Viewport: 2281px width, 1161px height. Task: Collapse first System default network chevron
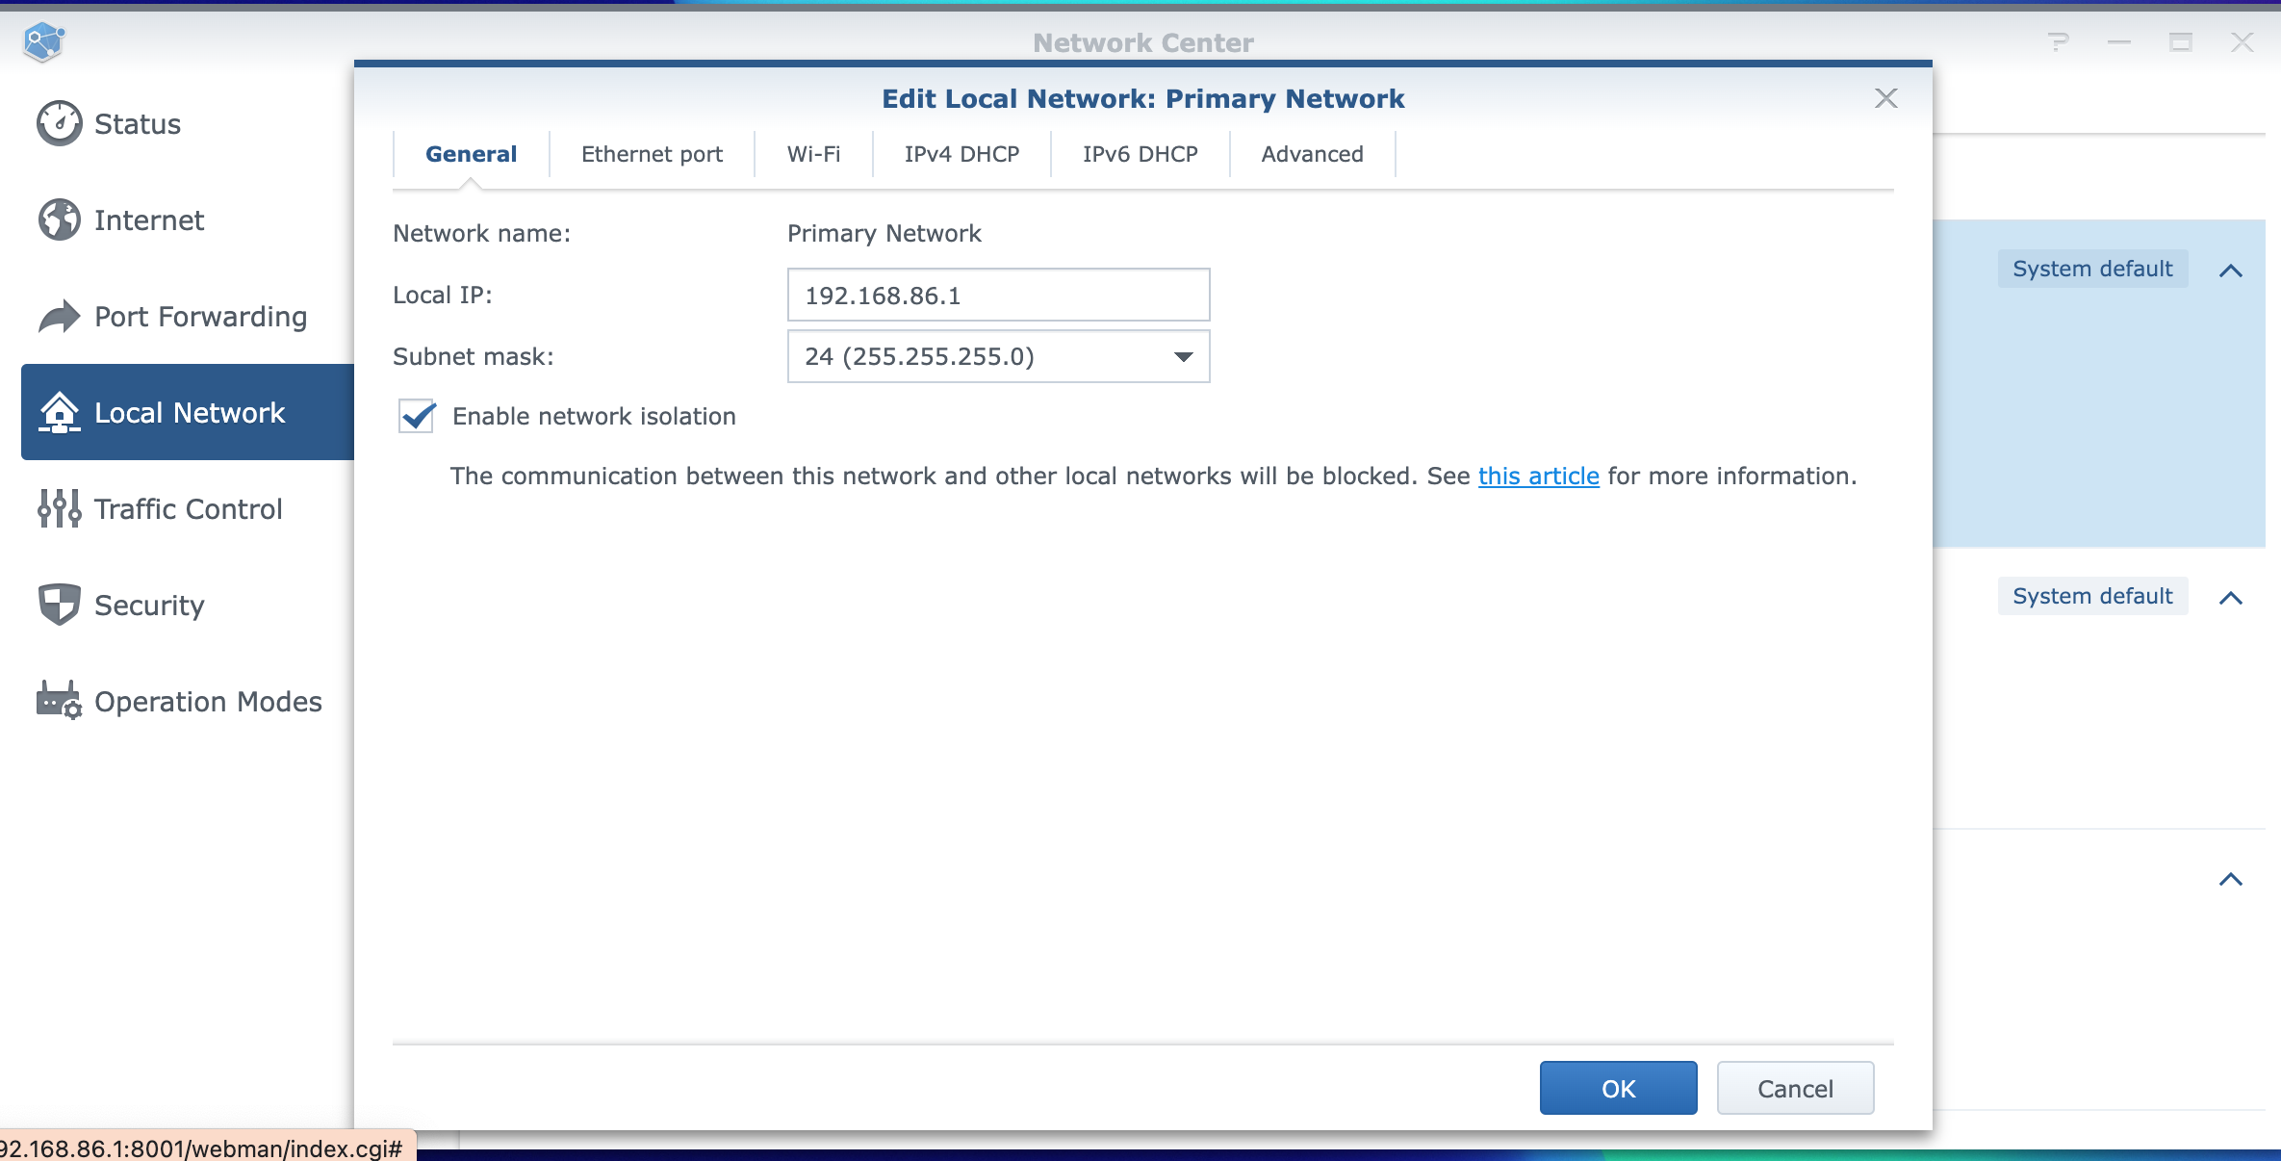[2230, 271]
